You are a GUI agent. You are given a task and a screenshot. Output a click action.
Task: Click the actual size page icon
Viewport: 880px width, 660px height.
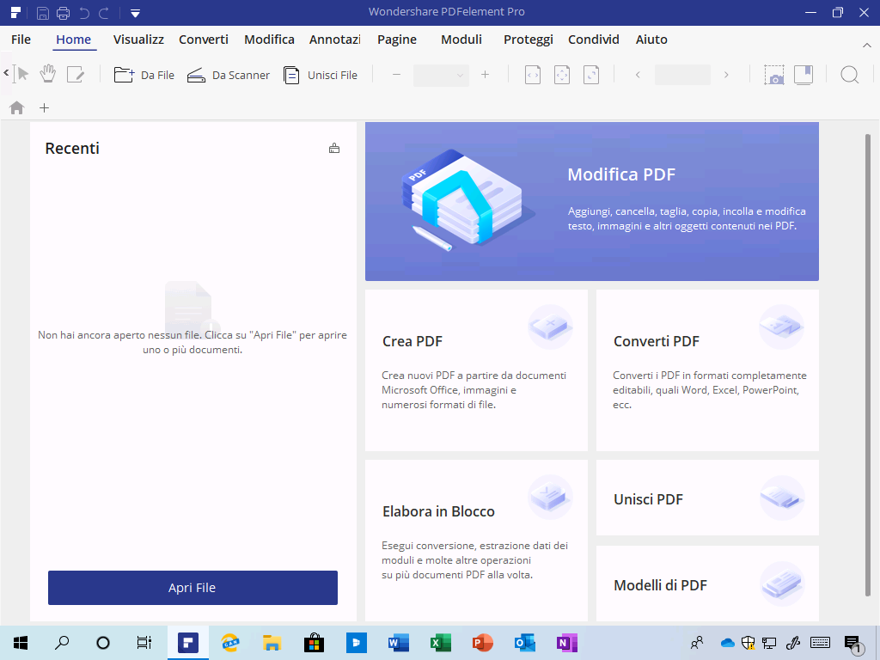[x=591, y=75]
